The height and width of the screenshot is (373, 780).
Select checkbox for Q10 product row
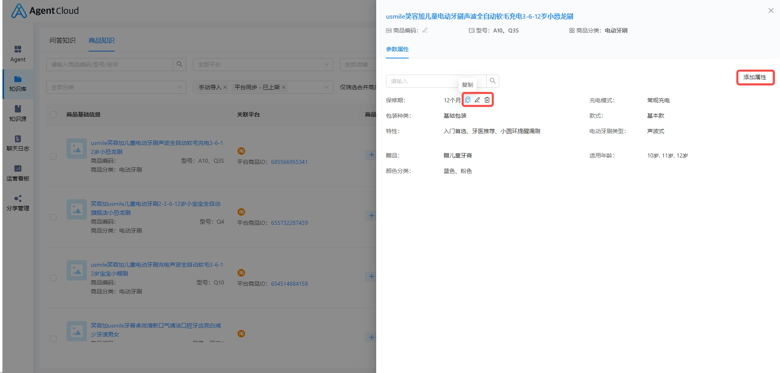[53, 278]
